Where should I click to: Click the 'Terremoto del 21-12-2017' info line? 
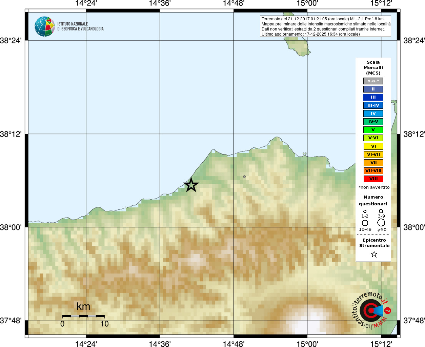click(323, 19)
